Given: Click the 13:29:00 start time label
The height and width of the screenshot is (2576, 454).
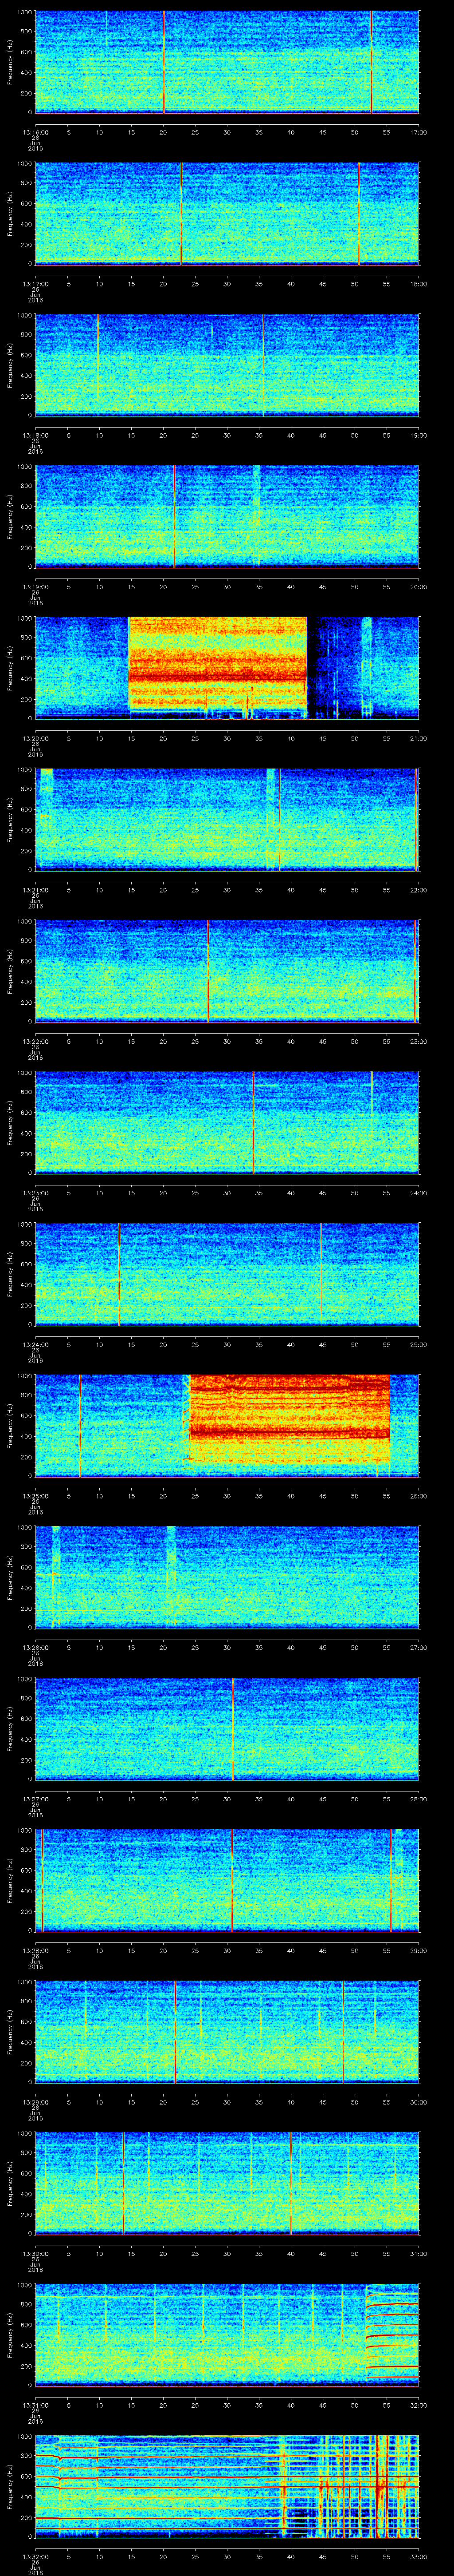Looking at the screenshot, I should tap(35, 2101).
